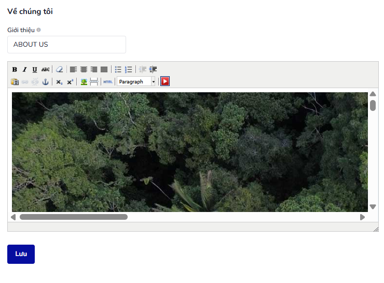Click the vertical scrollbar thumb
384x283 pixels.
(x=373, y=105)
